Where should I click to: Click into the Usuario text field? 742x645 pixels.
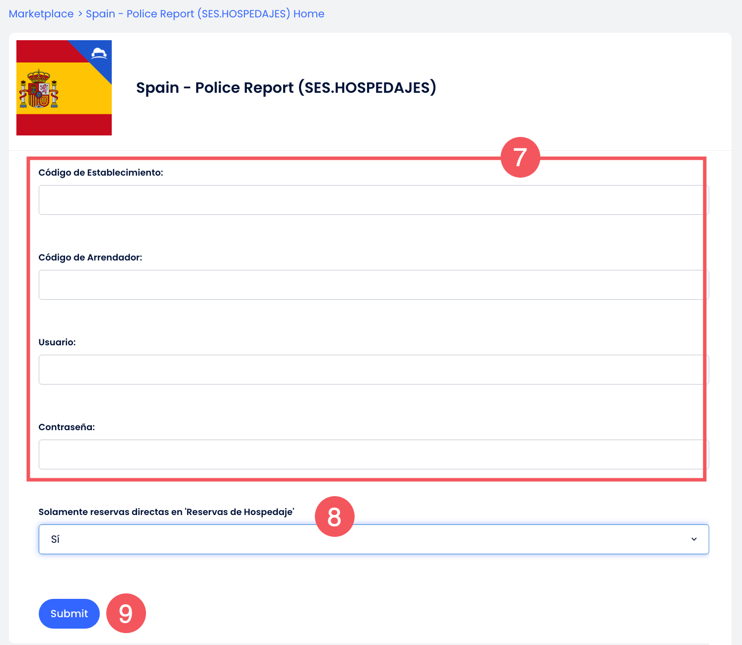[x=373, y=370]
